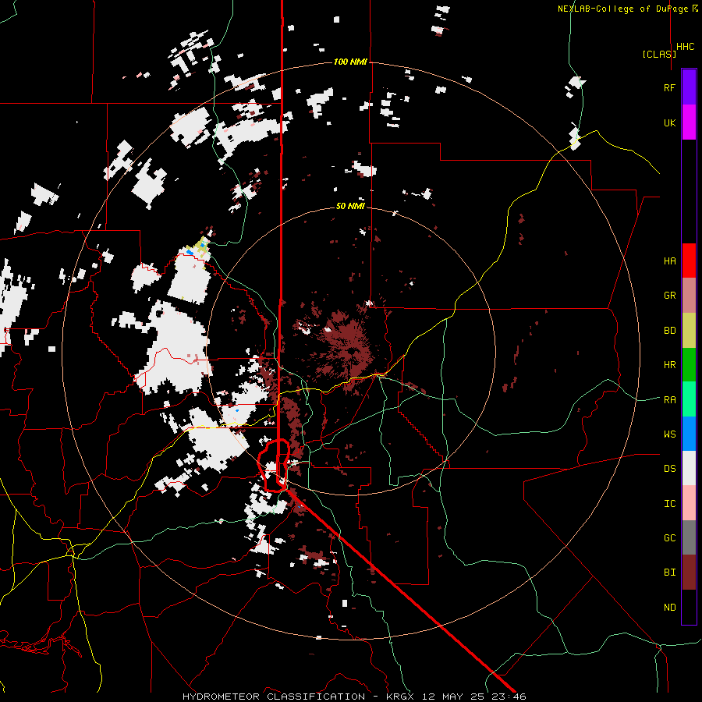Click the WS legend label
702x702 pixels.
(x=669, y=434)
